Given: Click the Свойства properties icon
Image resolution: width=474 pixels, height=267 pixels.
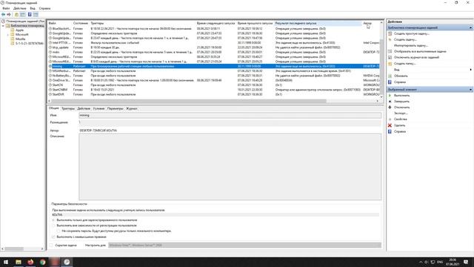Looking at the screenshot, I should 390,119.
